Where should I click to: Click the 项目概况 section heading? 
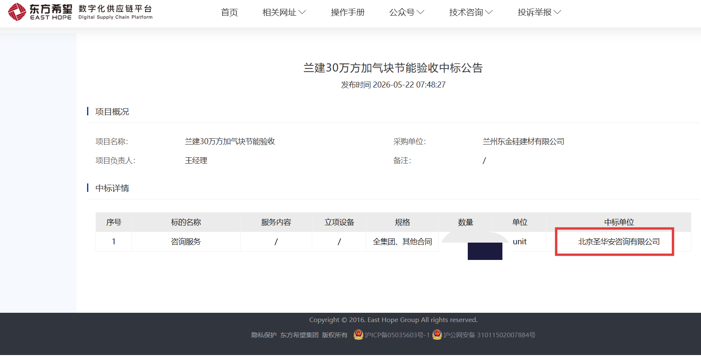tap(112, 112)
